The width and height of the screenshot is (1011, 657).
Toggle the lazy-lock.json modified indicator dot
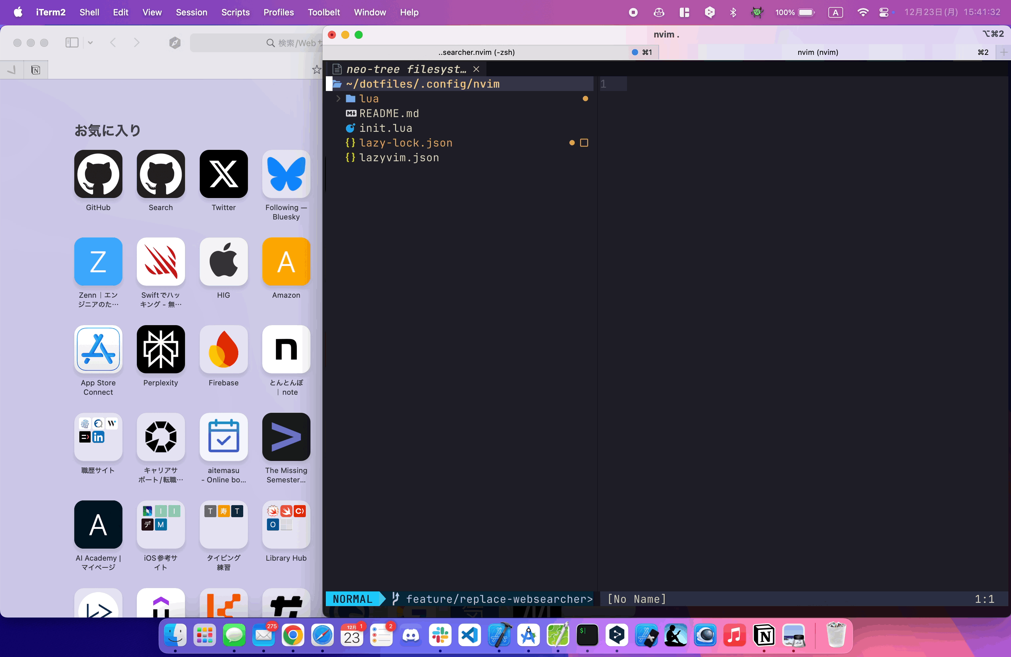(x=572, y=142)
